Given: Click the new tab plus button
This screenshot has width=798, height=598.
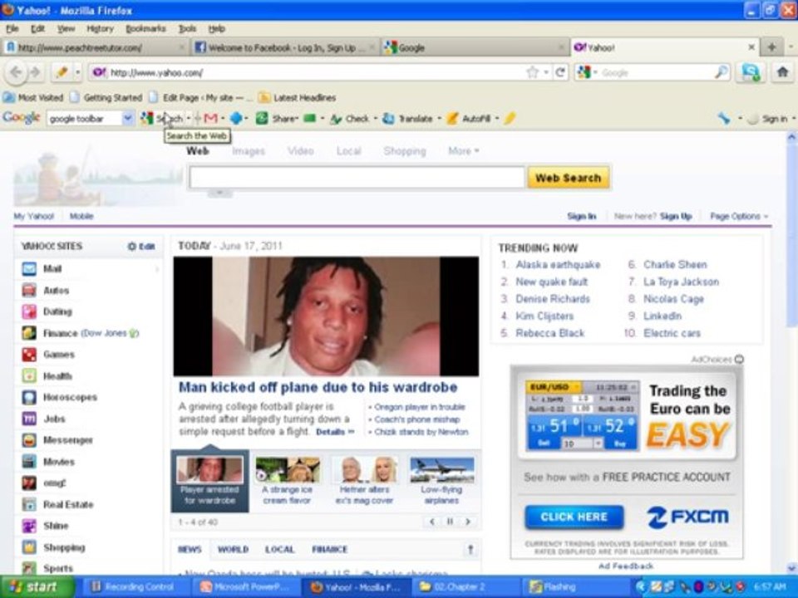Looking at the screenshot, I should [x=771, y=47].
